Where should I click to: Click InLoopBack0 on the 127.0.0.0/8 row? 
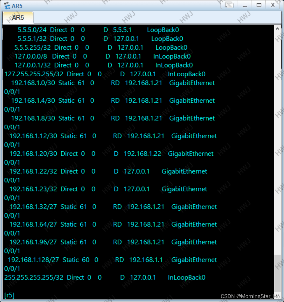(172, 56)
